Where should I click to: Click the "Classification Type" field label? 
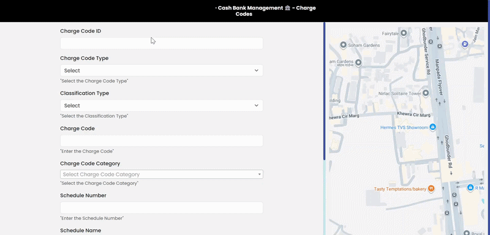(85, 93)
